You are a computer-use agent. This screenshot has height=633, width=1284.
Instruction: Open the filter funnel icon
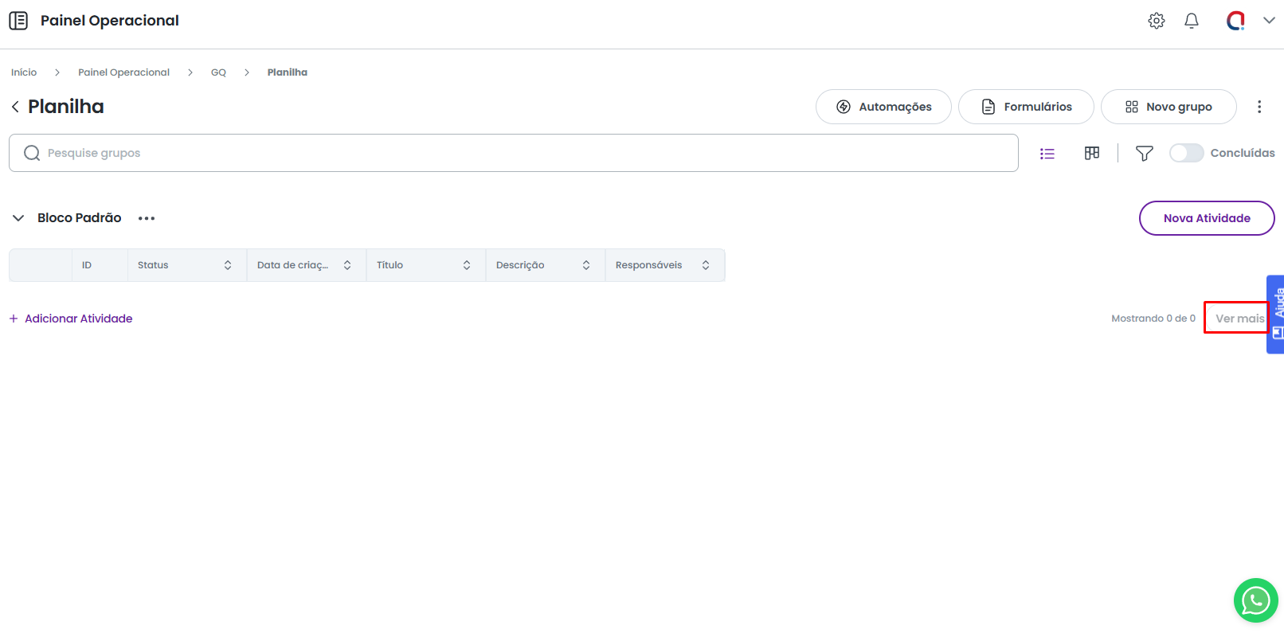(1144, 154)
